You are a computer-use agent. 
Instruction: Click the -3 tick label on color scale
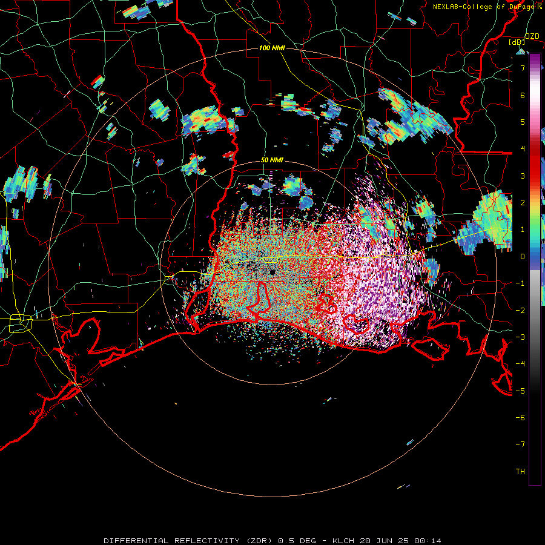click(520, 337)
